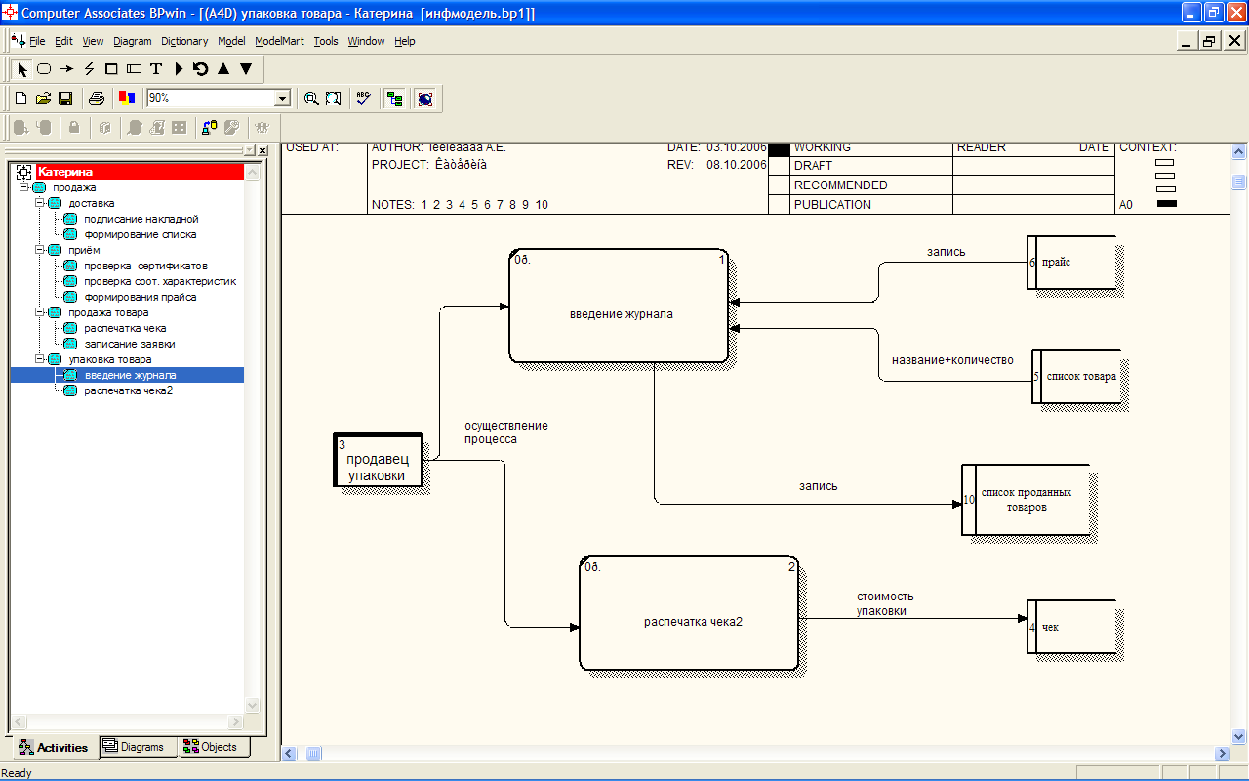Click the Save diskette icon
1249x781 pixels.
(x=66, y=99)
